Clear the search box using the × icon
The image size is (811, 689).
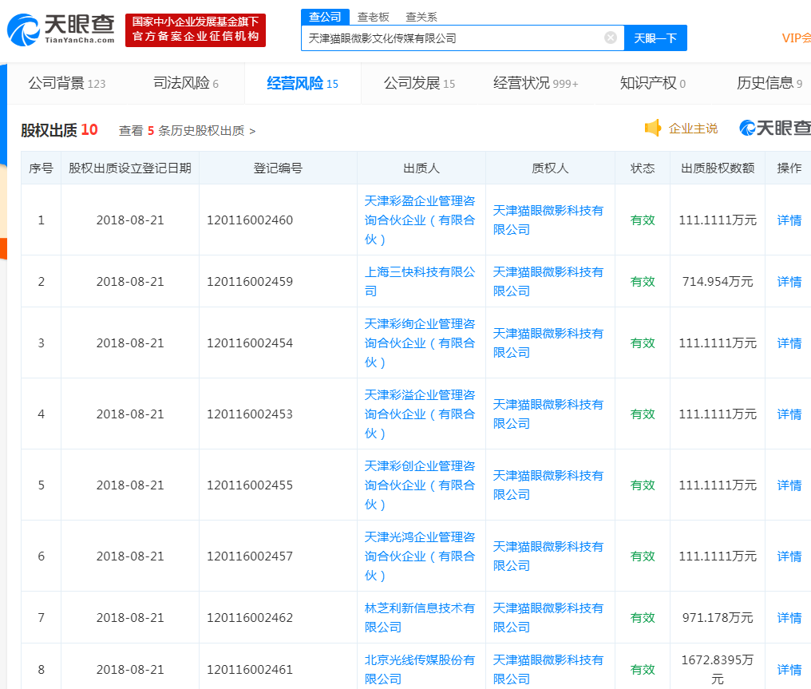click(611, 38)
